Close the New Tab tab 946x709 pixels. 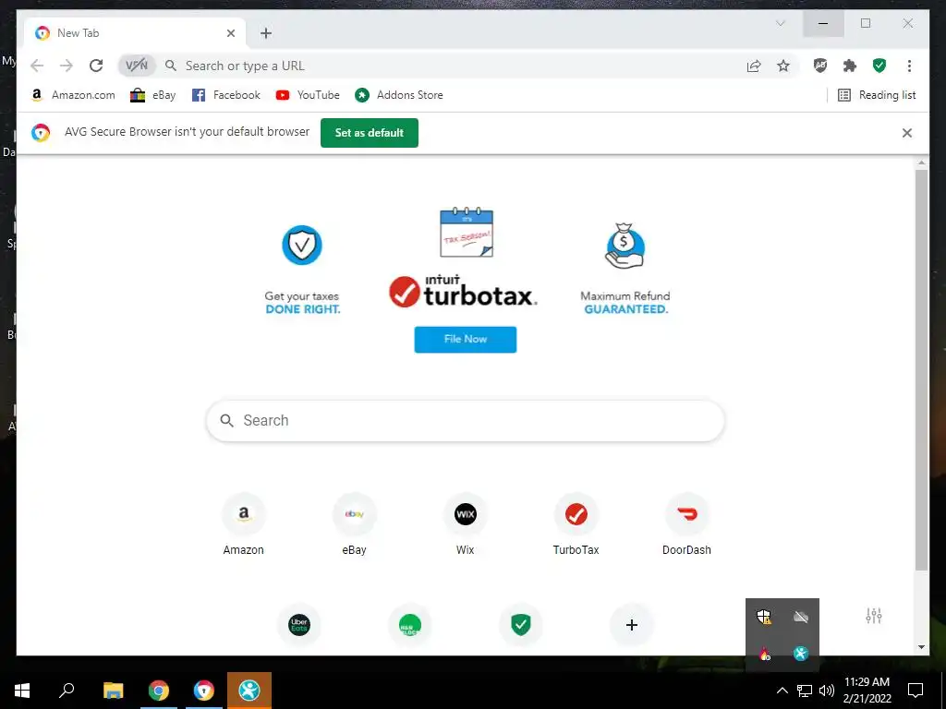point(230,33)
